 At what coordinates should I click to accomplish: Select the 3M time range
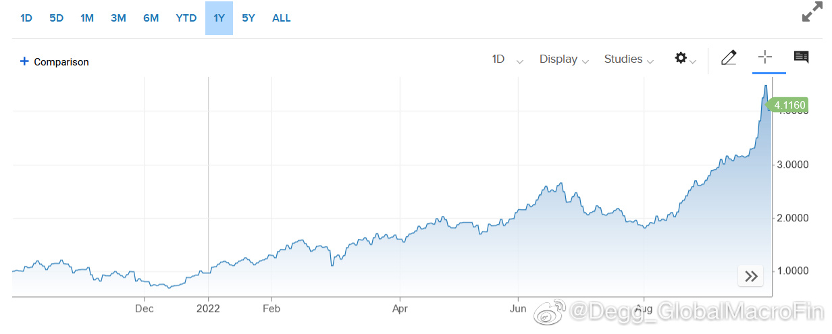pyautogui.click(x=118, y=18)
